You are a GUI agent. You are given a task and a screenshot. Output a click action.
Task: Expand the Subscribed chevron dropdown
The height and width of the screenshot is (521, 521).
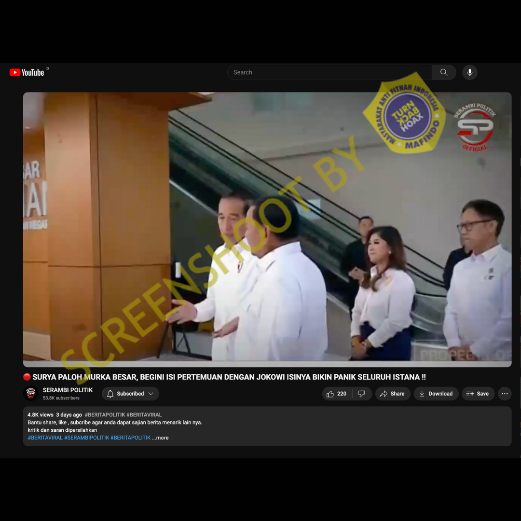pos(151,394)
